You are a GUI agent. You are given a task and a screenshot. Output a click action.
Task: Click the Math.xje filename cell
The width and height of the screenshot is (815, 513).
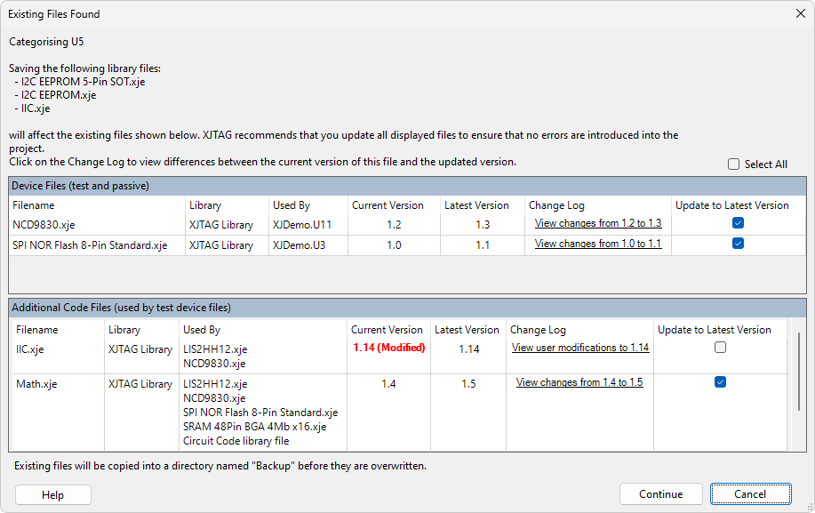coord(36,384)
